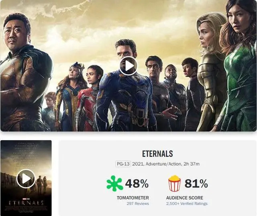Open the 81% audience score
This screenshot has width=257, height=216.
(x=196, y=183)
